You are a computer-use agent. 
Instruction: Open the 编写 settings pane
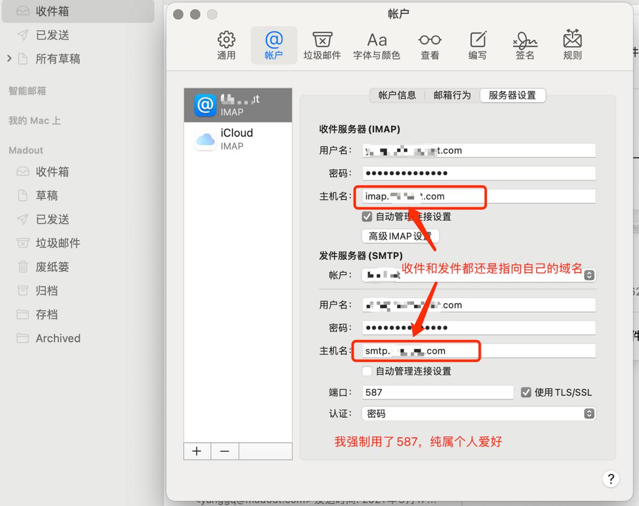pos(478,45)
